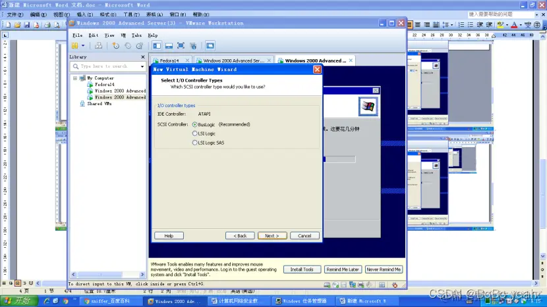The height and width of the screenshot is (307, 547).
Task: Open the VMware VM menu
Action: 123,35
